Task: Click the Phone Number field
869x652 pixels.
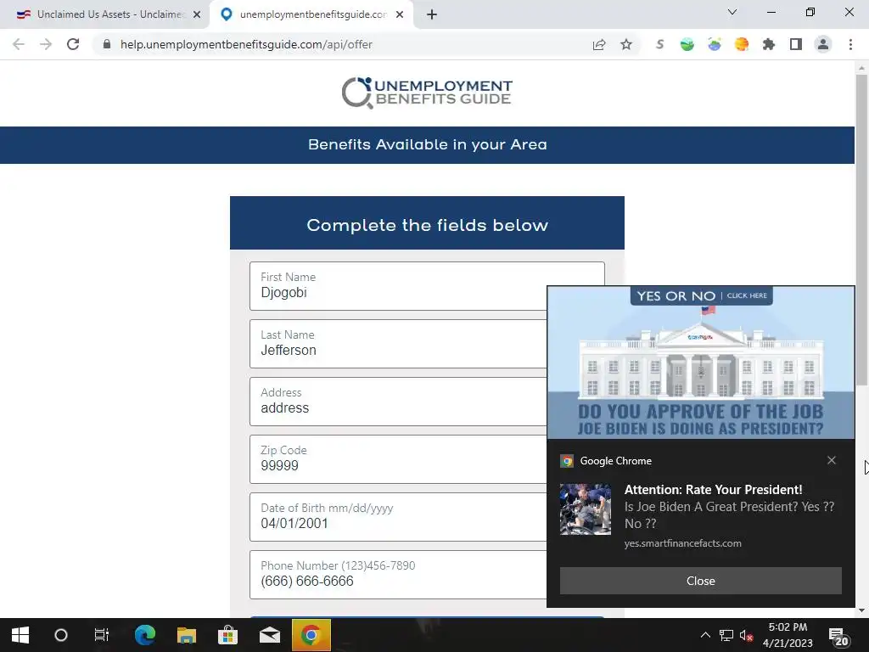Action: 398,575
